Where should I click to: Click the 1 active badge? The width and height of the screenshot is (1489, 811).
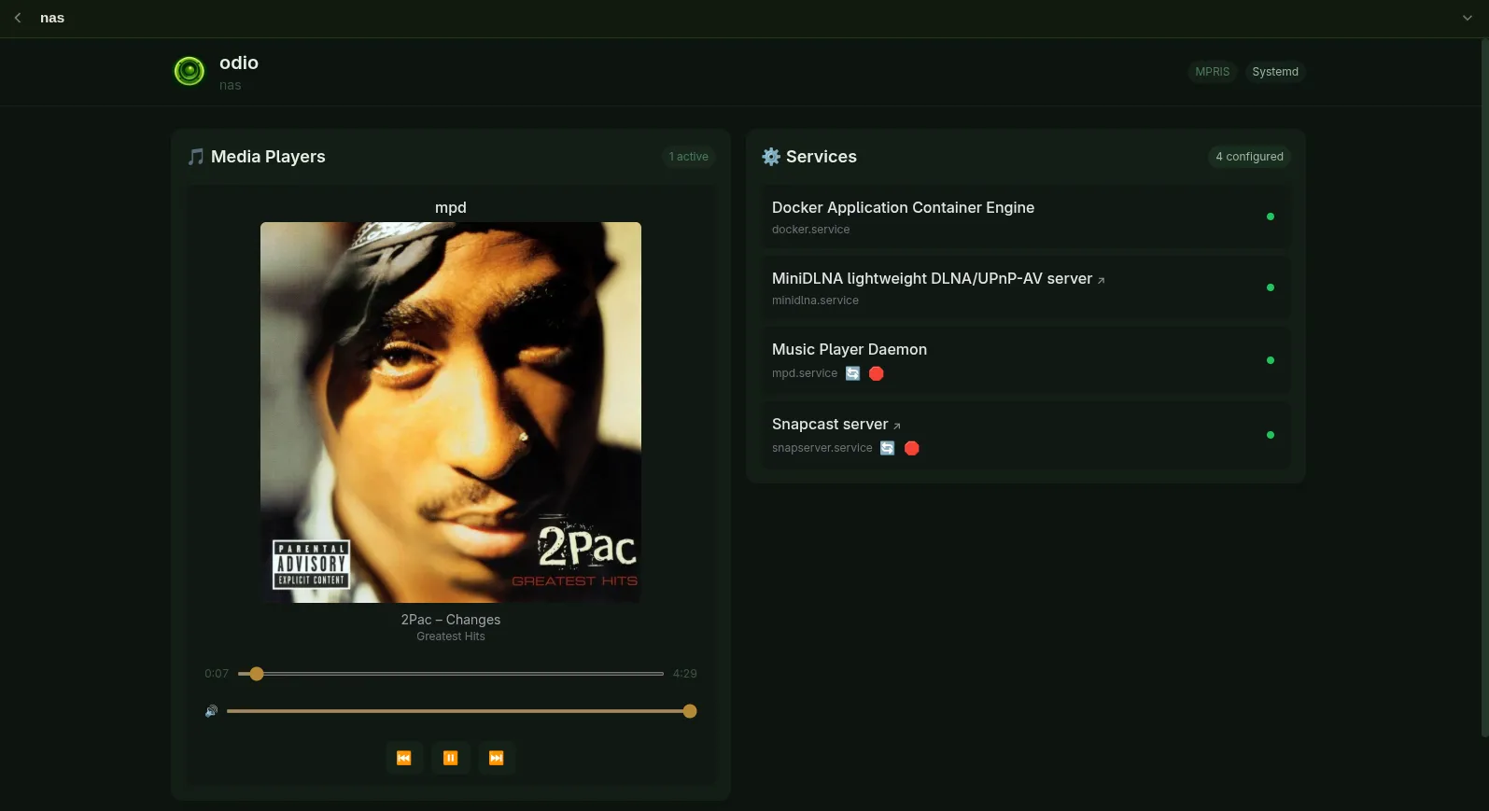(688, 157)
